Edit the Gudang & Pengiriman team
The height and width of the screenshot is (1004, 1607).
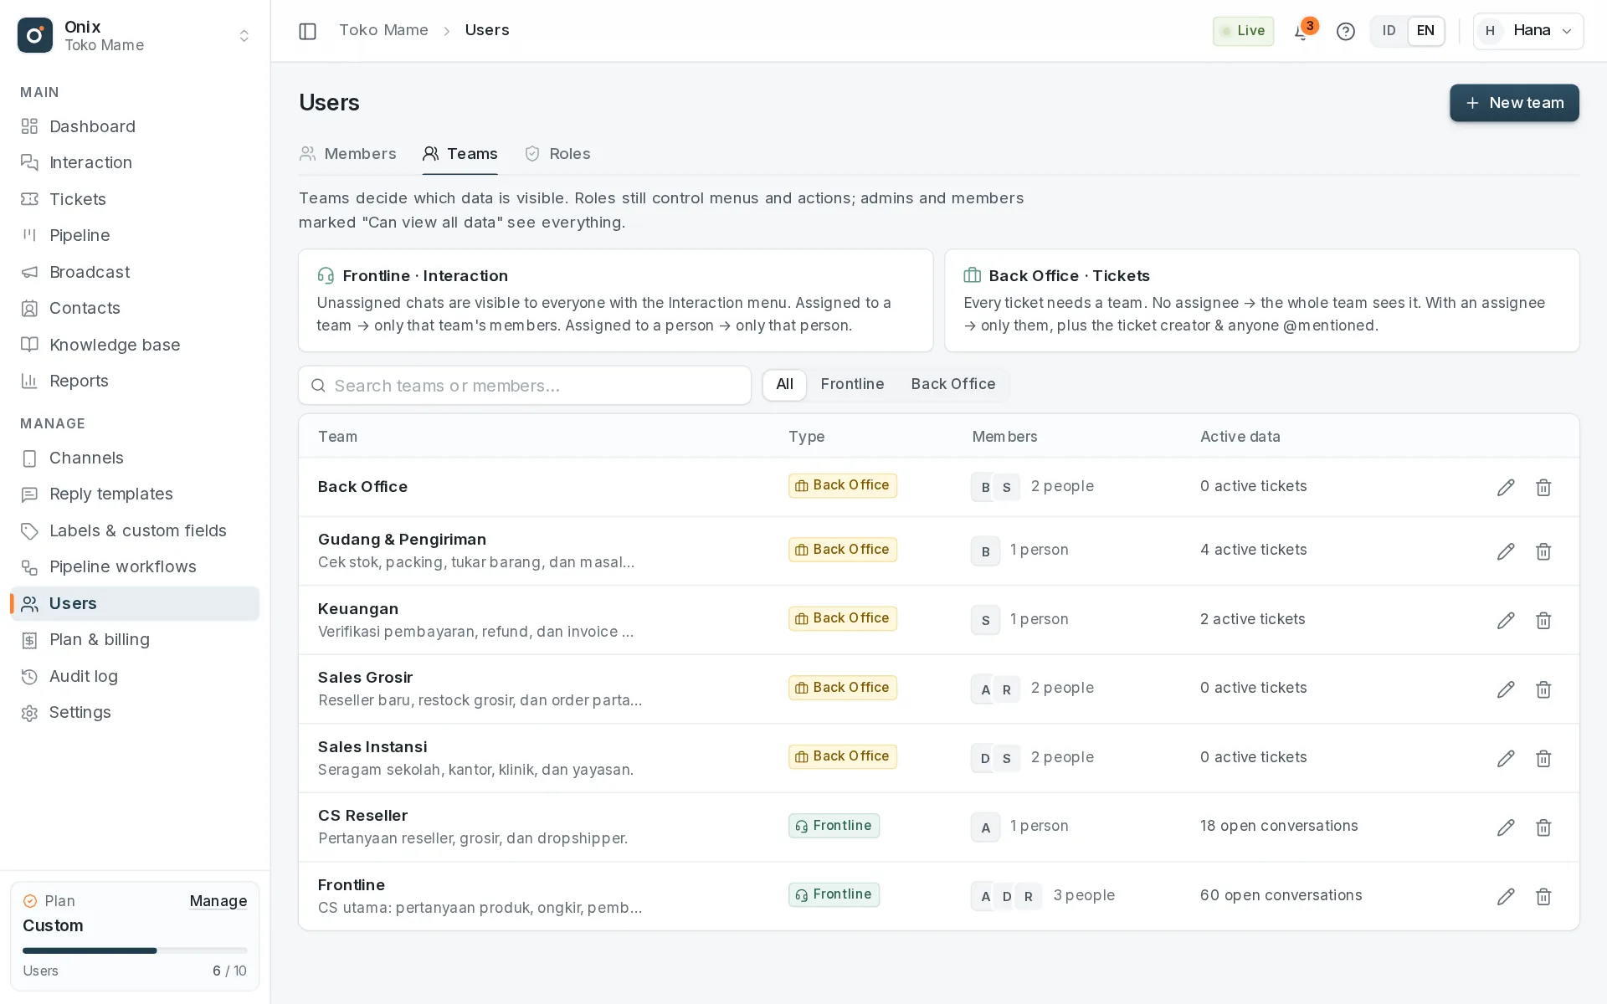pyautogui.click(x=1506, y=551)
